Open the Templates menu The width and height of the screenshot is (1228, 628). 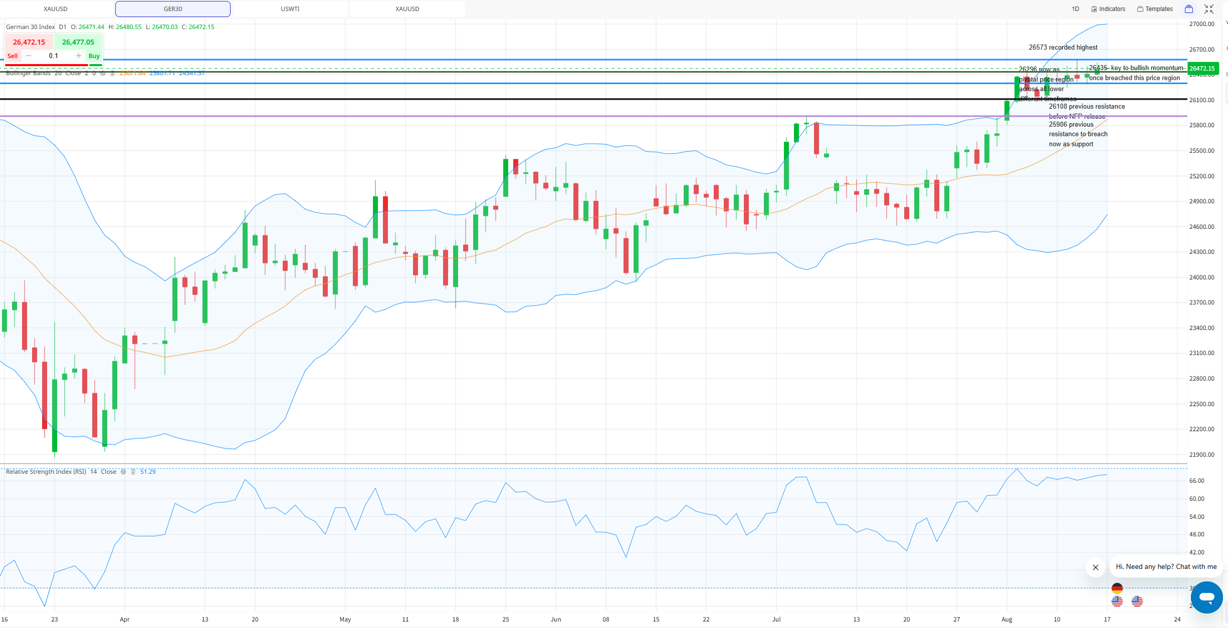1155,9
